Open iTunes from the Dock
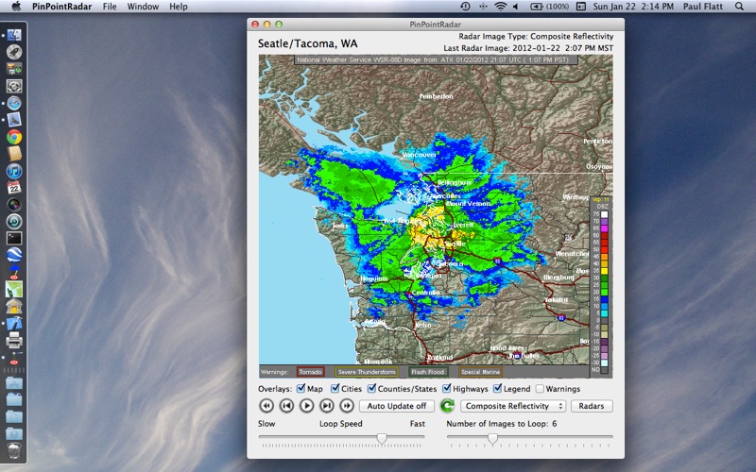Viewport: 756px width, 472px height. pyautogui.click(x=14, y=171)
